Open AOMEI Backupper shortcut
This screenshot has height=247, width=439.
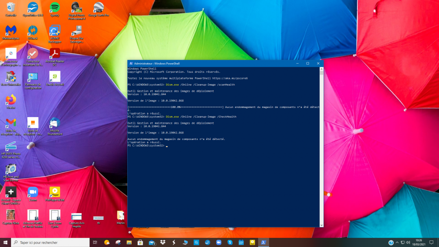(54, 31)
